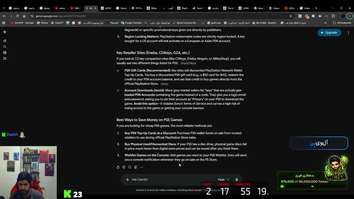
Task: Open the Gems grid icon in the sidebar
Action: point(5,59)
